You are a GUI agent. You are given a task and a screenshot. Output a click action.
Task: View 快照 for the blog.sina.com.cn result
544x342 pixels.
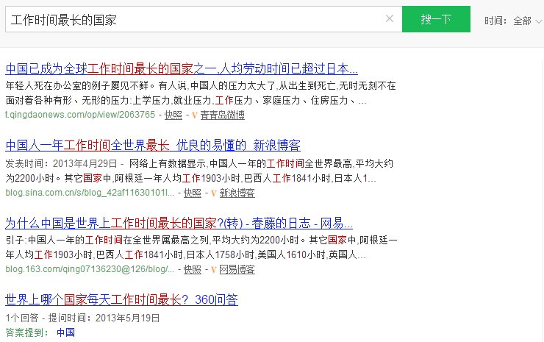click(x=192, y=193)
